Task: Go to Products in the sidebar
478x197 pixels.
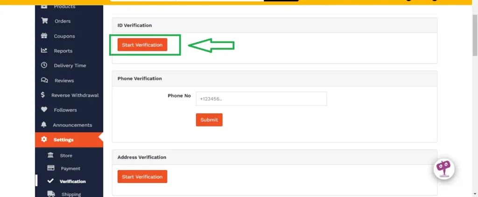Action: click(x=64, y=7)
